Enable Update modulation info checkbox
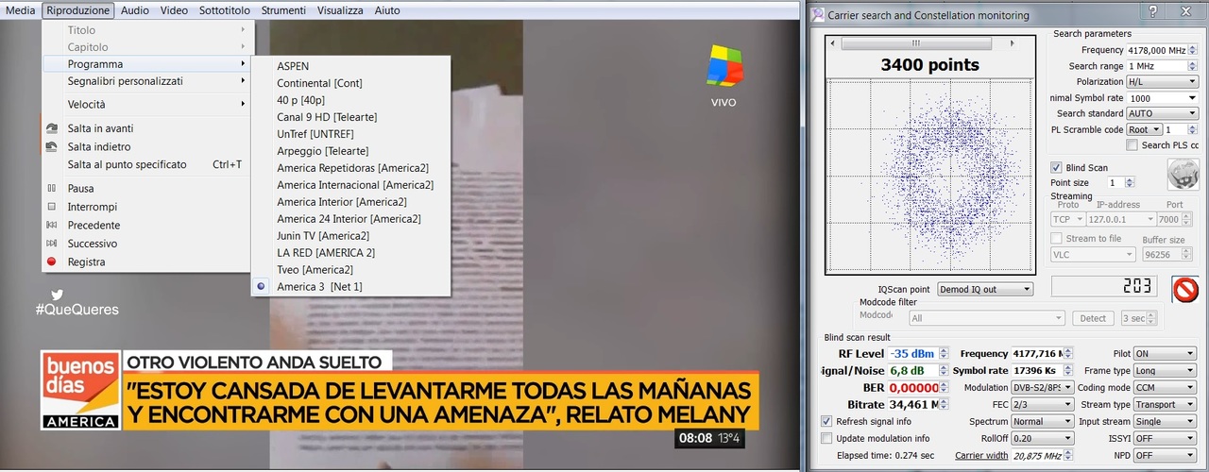The width and height of the screenshot is (1209, 472). [x=827, y=438]
